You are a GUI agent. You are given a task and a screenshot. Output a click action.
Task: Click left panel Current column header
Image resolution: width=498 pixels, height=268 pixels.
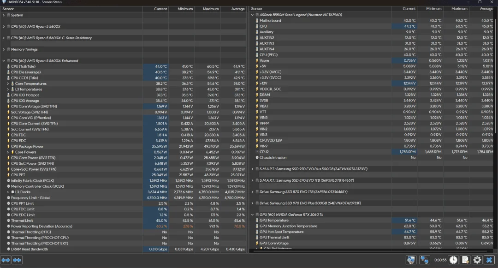pyautogui.click(x=156, y=9)
